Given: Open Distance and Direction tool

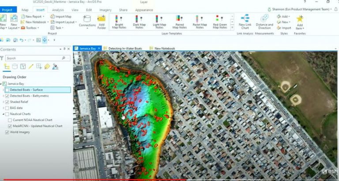Looking at the screenshot, I should pos(264,22).
